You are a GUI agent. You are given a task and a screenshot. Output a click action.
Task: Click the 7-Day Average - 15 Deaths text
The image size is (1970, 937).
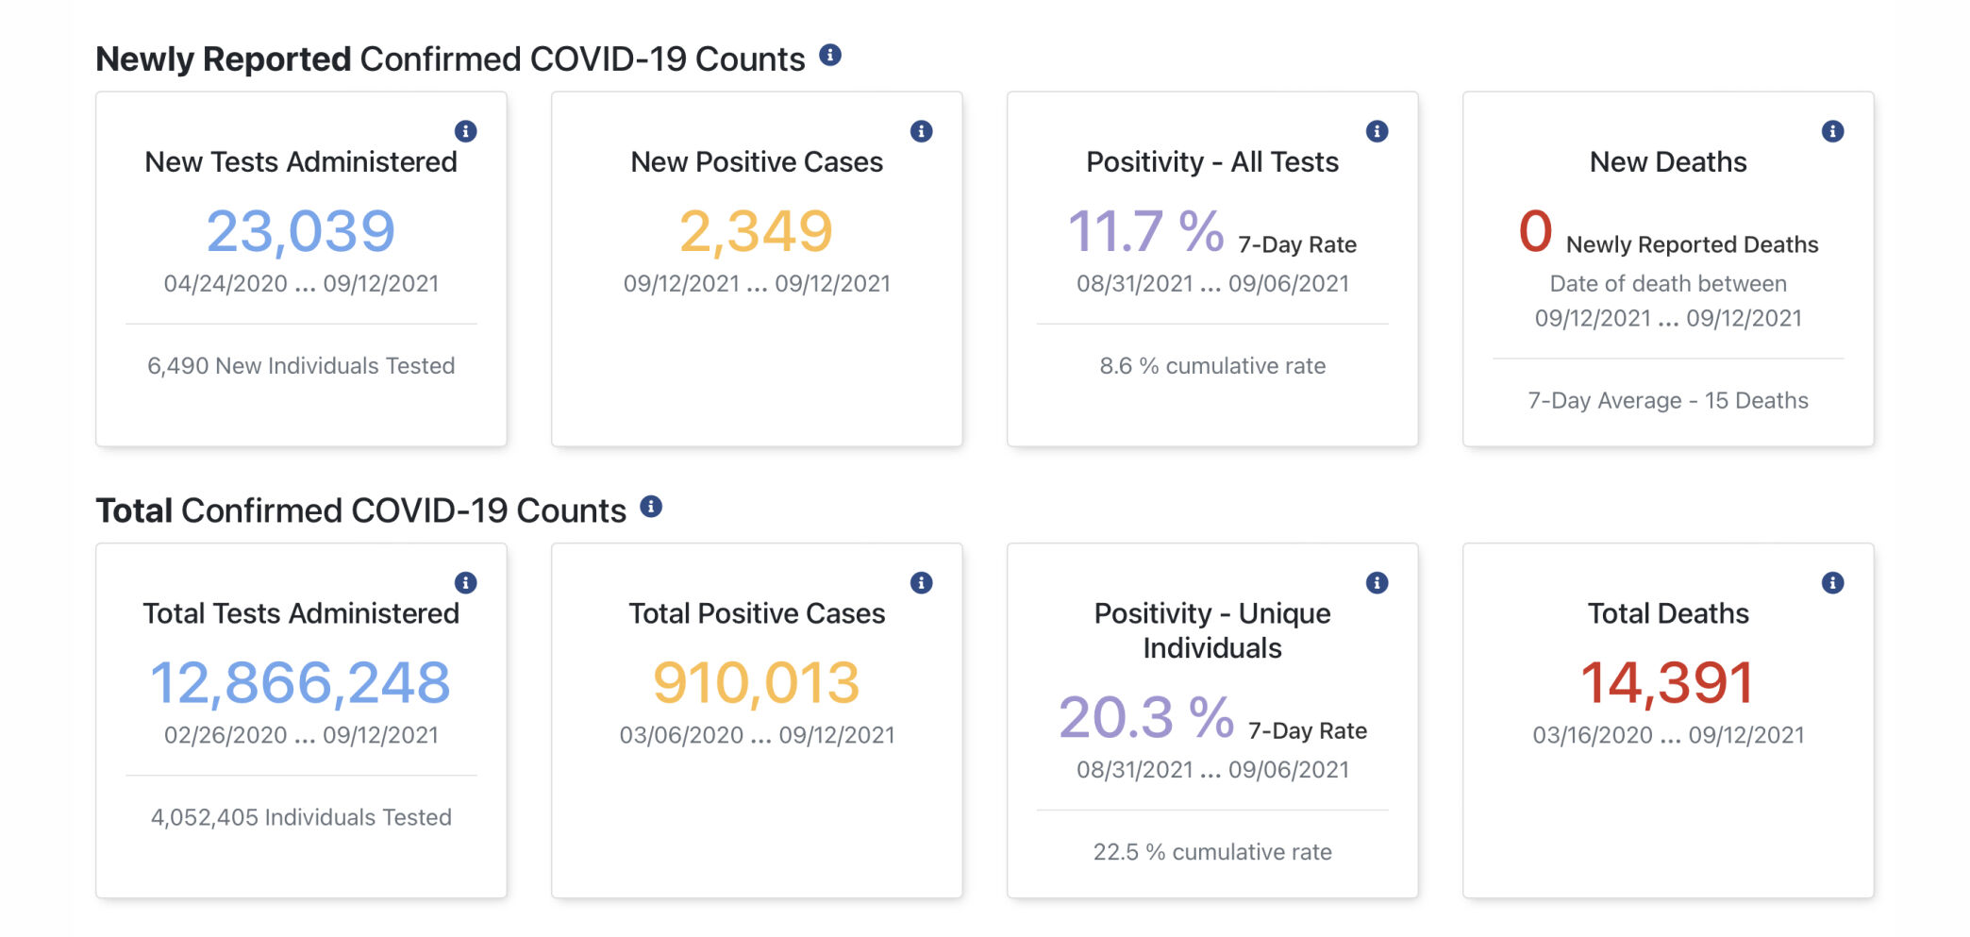1668,400
